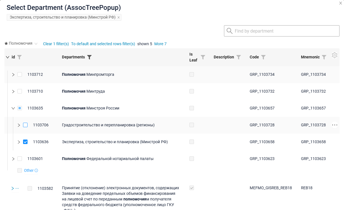The height and width of the screenshot is (210, 344).
Task: Expand row 1103710 Минтруда
Action: pos(13,91)
